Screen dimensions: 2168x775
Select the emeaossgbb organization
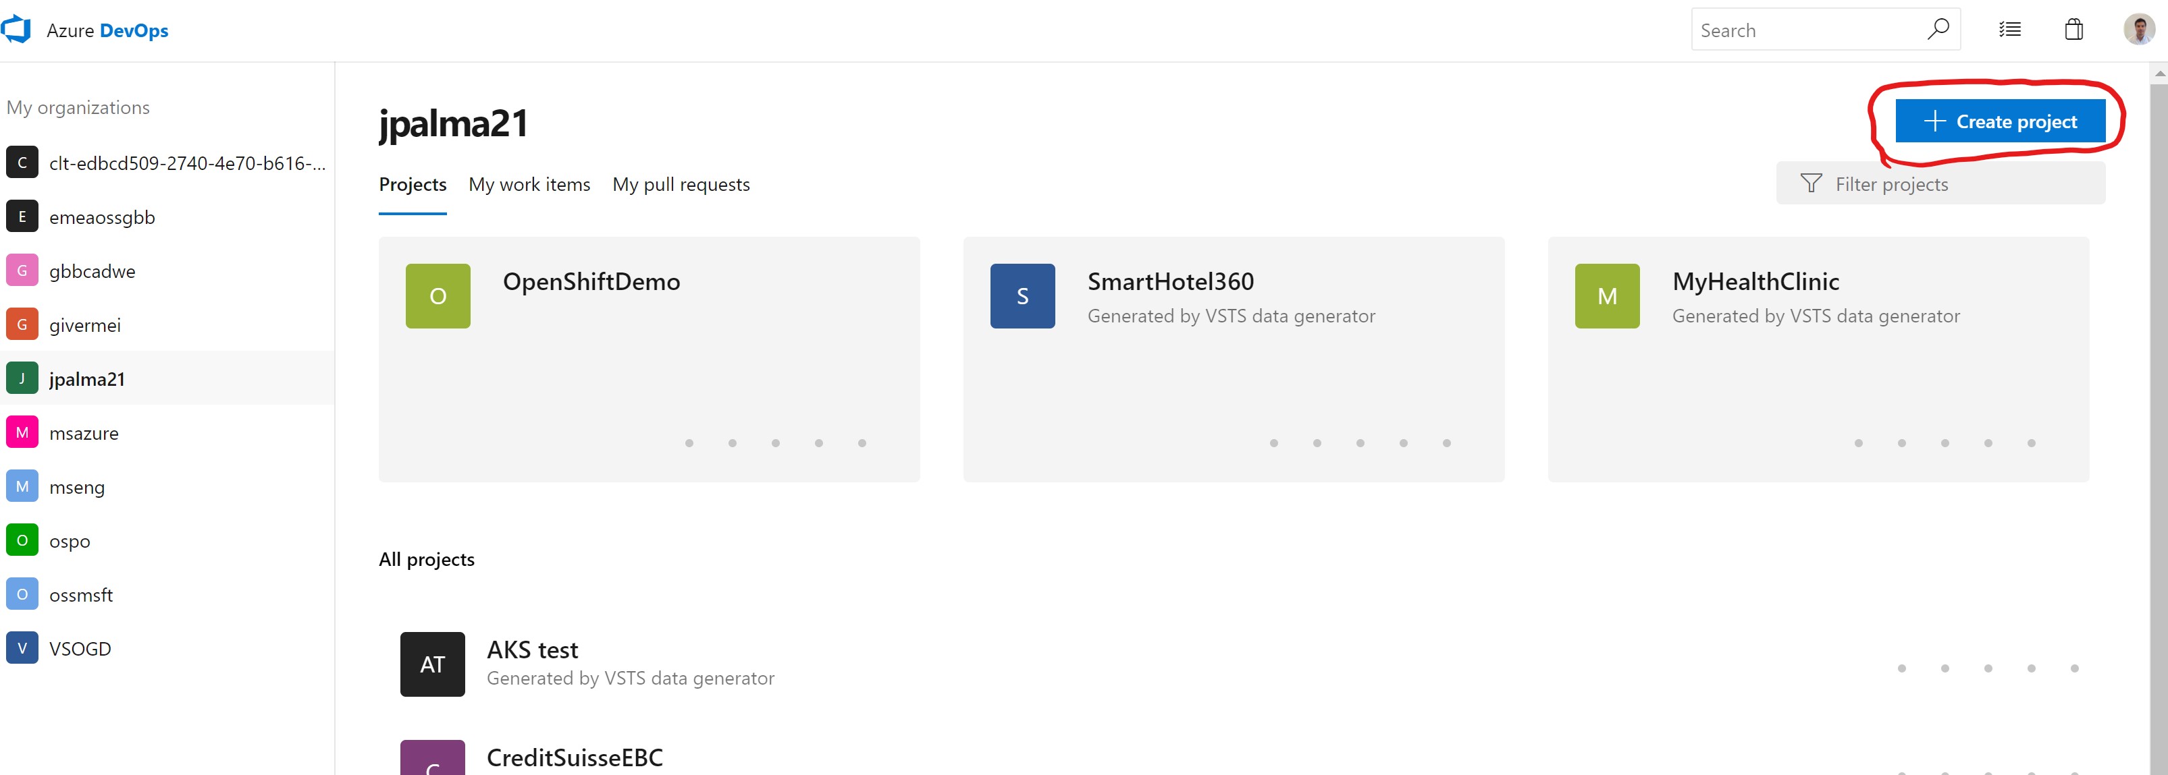[102, 217]
